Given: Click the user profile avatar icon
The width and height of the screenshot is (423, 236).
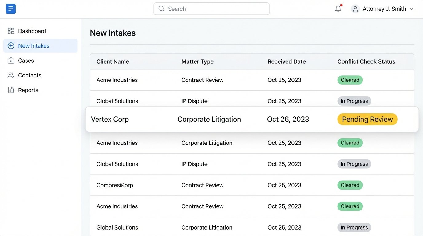Looking at the screenshot, I should tap(355, 9).
